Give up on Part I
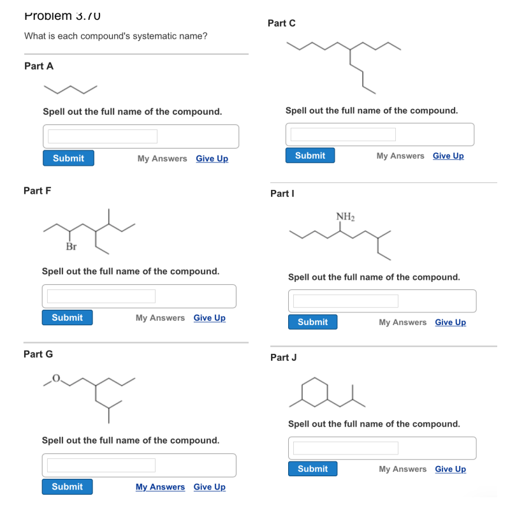 tap(450, 322)
